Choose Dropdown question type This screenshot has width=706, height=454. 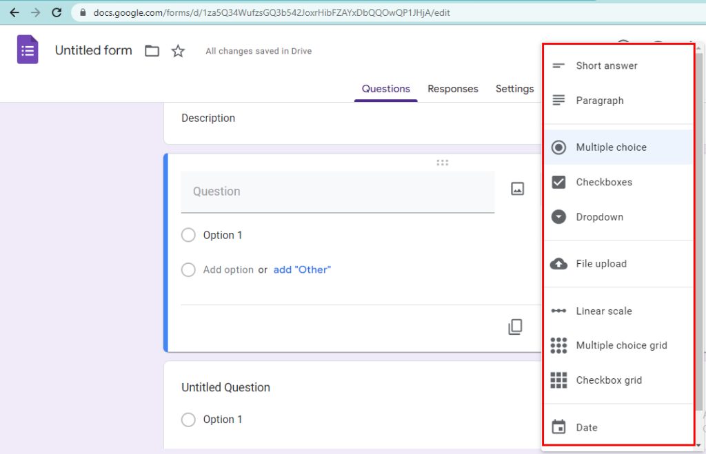click(599, 217)
